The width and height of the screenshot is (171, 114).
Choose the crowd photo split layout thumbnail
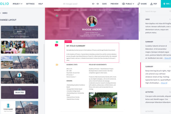[x=19, y=47]
